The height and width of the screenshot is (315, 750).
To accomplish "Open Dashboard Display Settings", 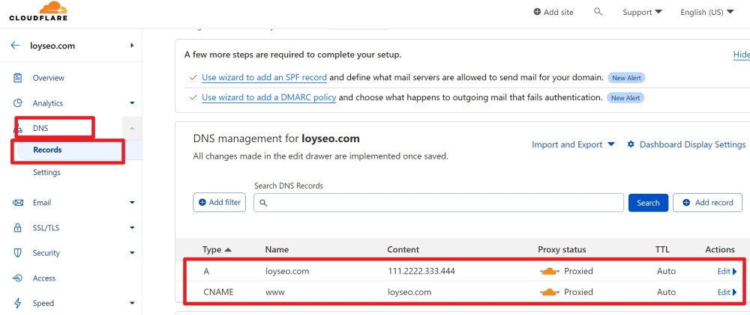I will (x=692, y=144).
